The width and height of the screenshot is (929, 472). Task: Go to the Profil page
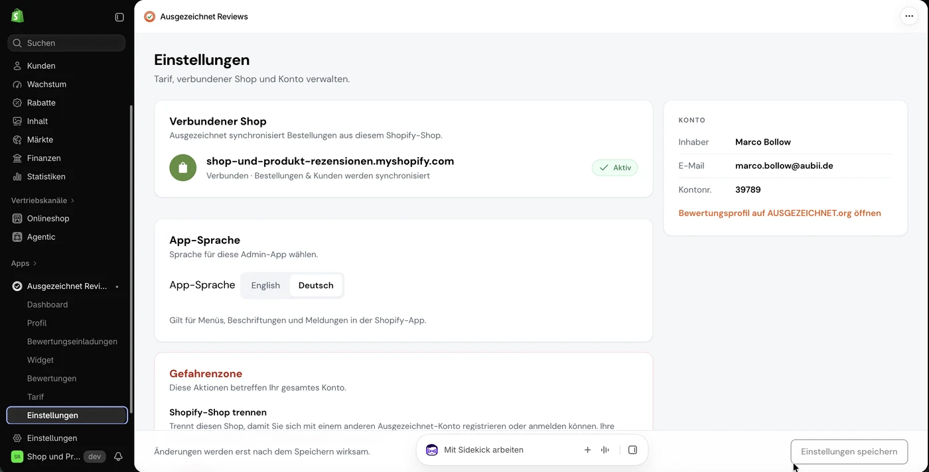pos(36,324)
